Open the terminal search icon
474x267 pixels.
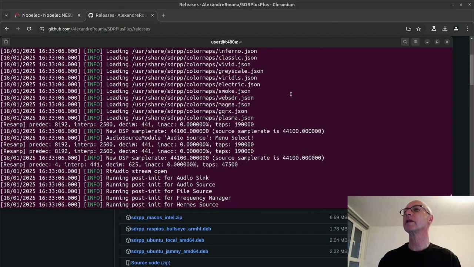pyautogui.click(x=405, y=42)
